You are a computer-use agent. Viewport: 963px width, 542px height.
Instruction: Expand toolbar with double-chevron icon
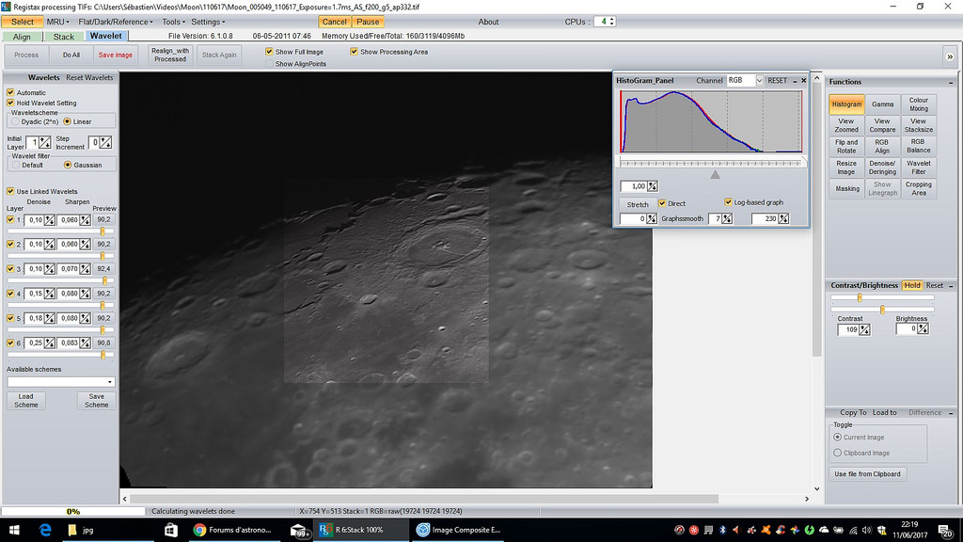[x=949, y=56]
